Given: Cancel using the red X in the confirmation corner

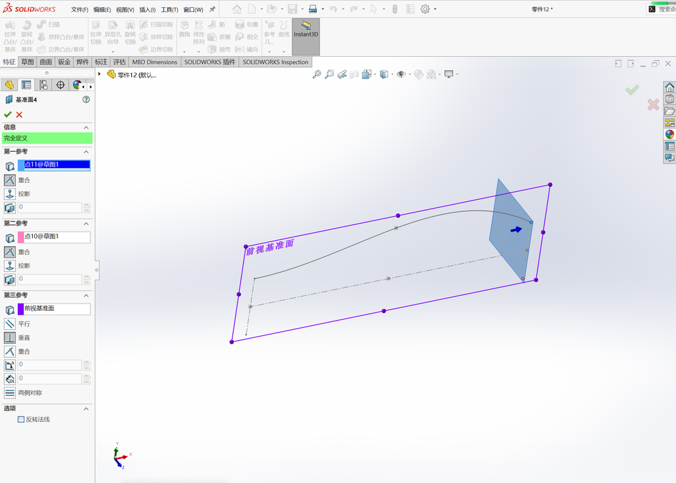Looking at the screenshot, I should 653,104.
